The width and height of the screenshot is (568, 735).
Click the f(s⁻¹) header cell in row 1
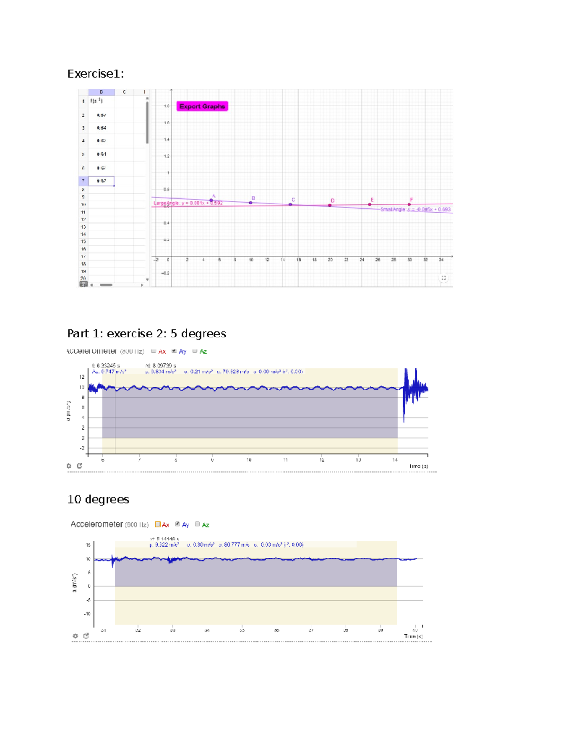coord(97,100)
